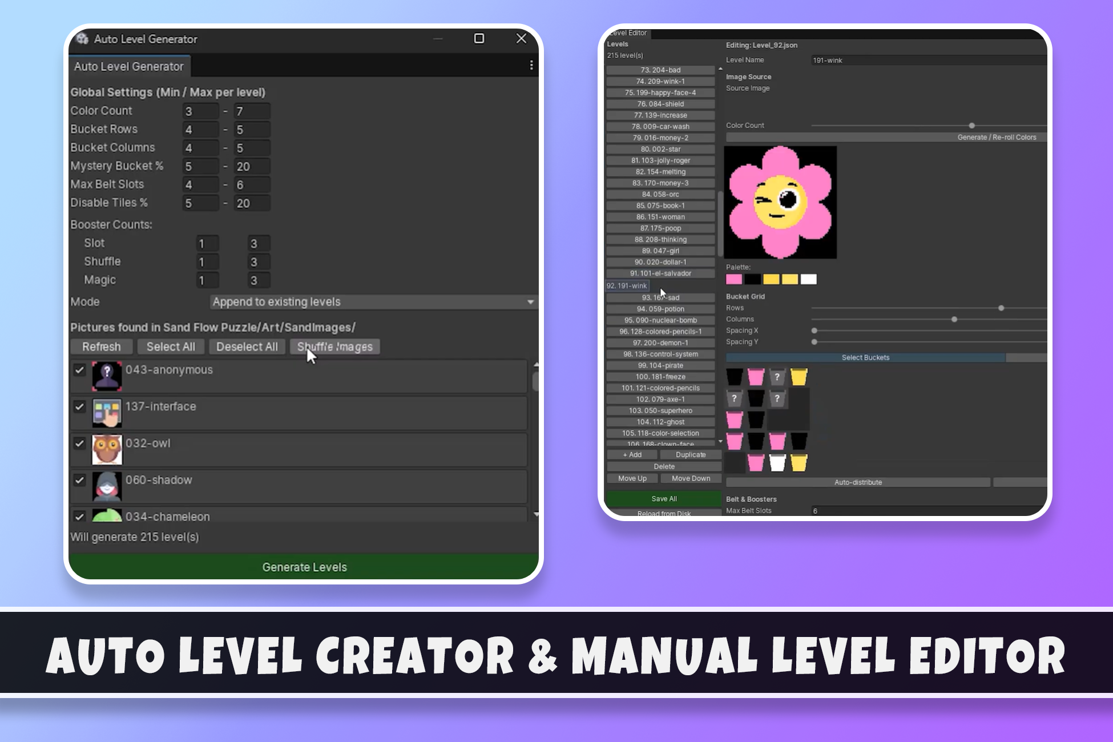Image resolution: width=1113 pixels, height=742 pixels.
Task: Click the 137-interface image icon
Action: [107, 413]
